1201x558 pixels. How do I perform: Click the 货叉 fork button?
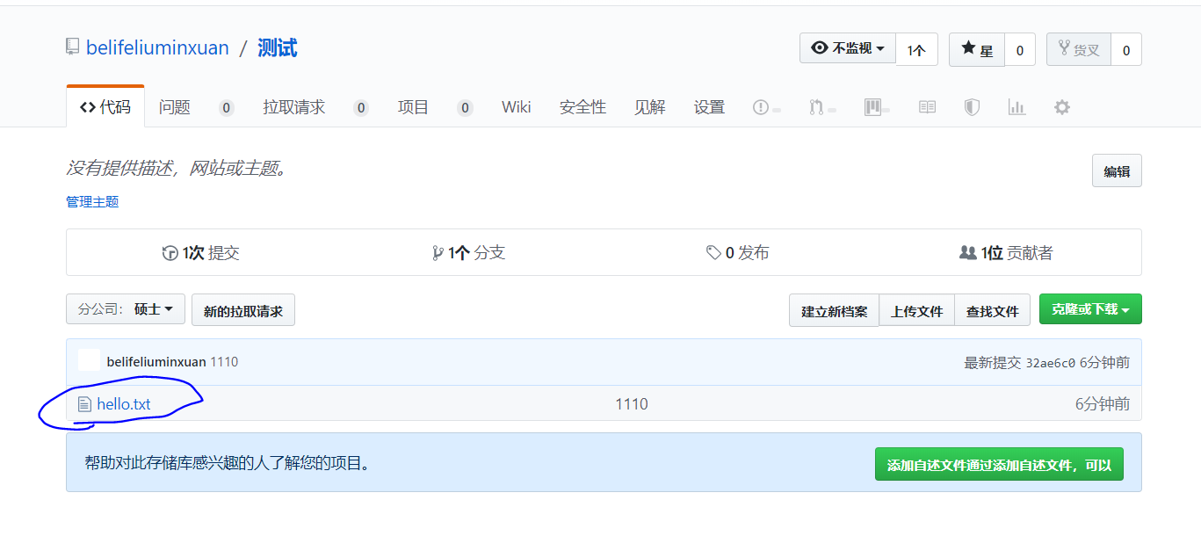(1079, 50)
